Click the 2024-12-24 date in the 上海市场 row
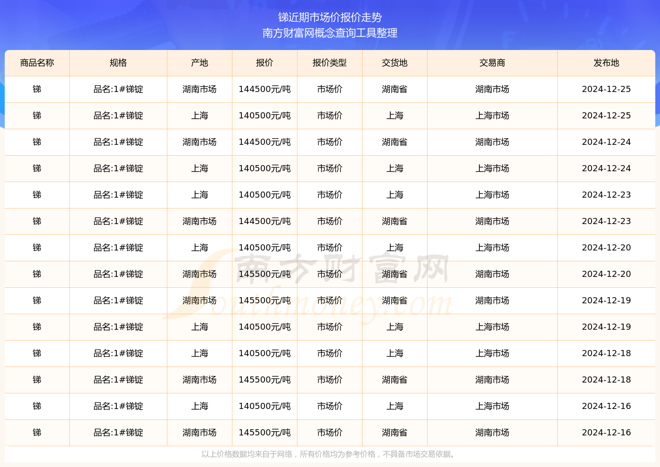Screen dimensions: 660x467 coord(607,168)
